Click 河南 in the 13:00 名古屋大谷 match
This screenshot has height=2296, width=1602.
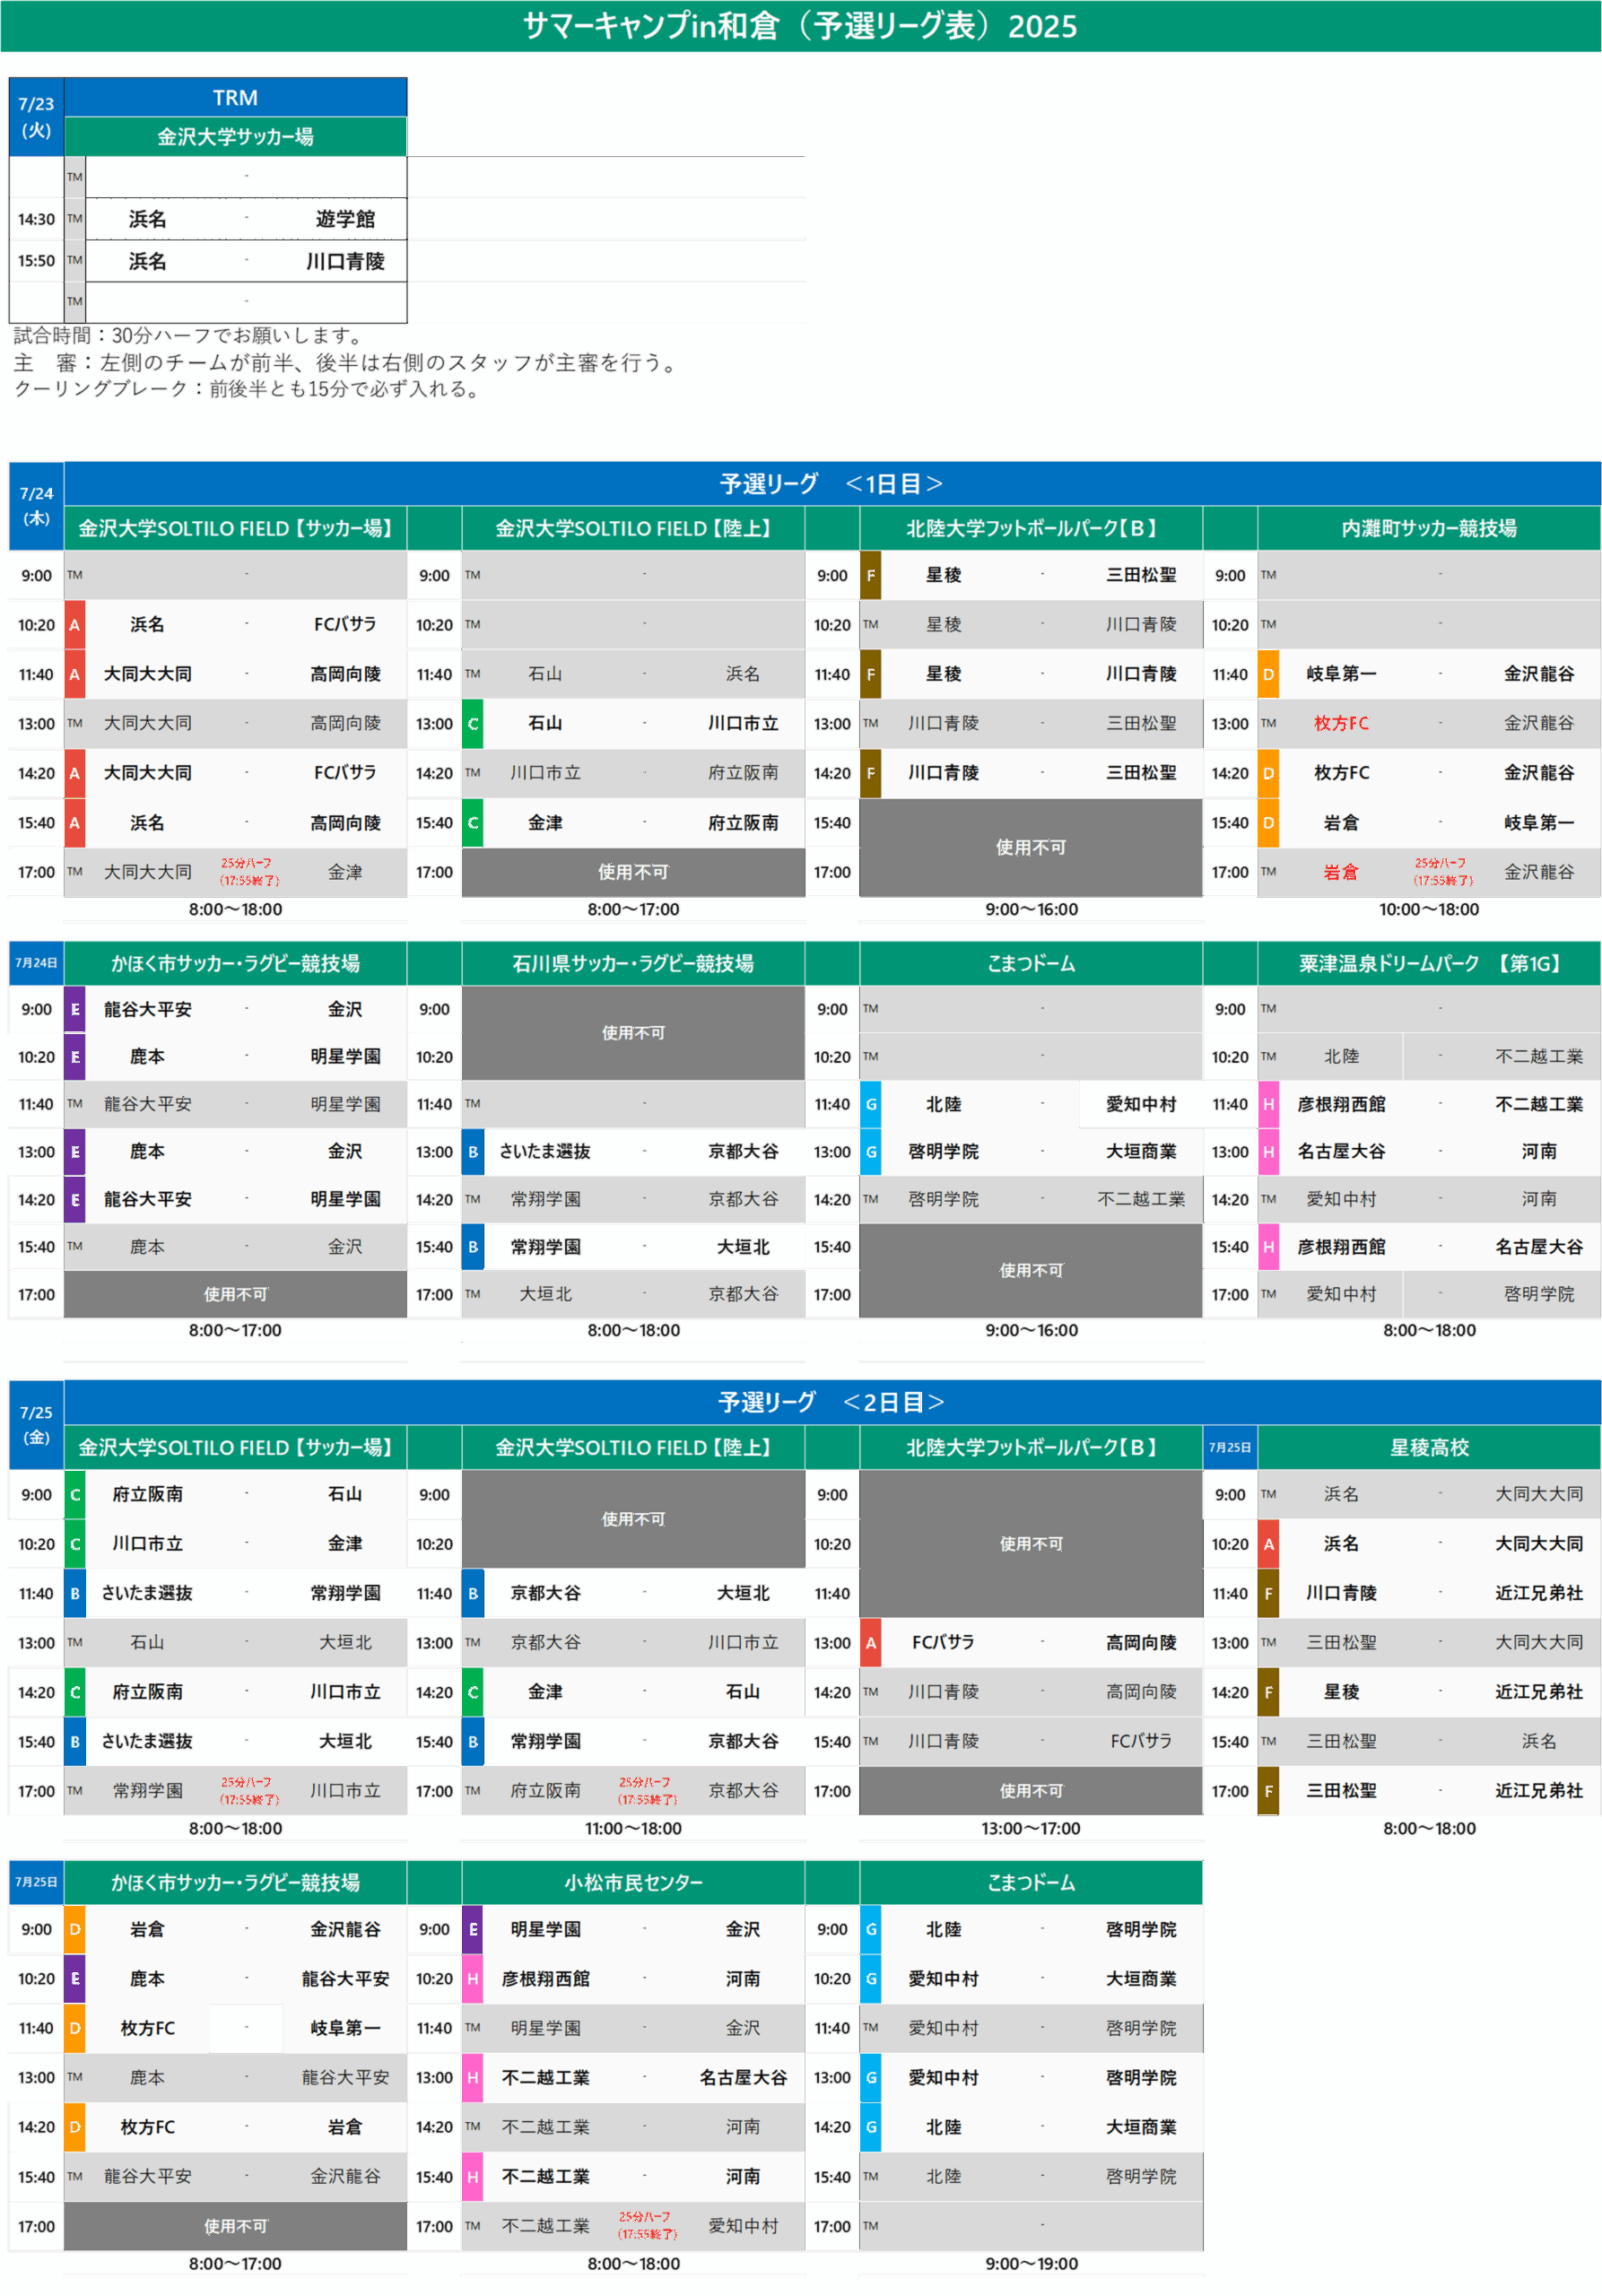tap(1539, 1151)
